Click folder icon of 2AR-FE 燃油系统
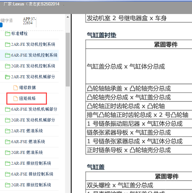This screenshot has height=193, width=192. 8,131
